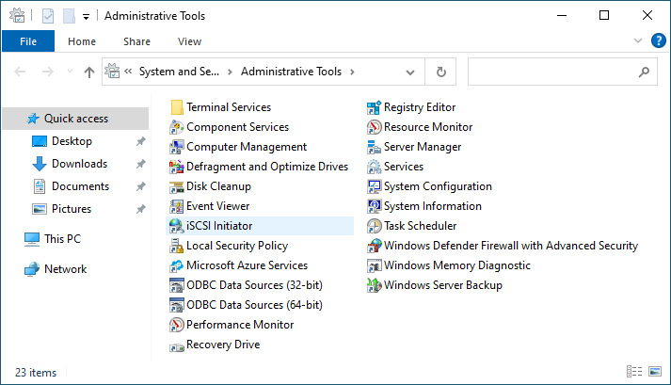Open the Terminal Services folder icon

point(177,107)
